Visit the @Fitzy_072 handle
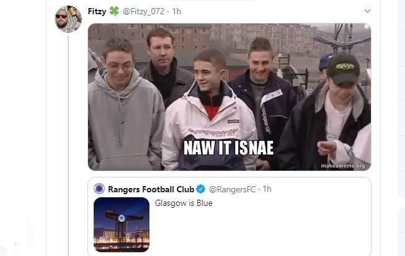 point(145,11)
